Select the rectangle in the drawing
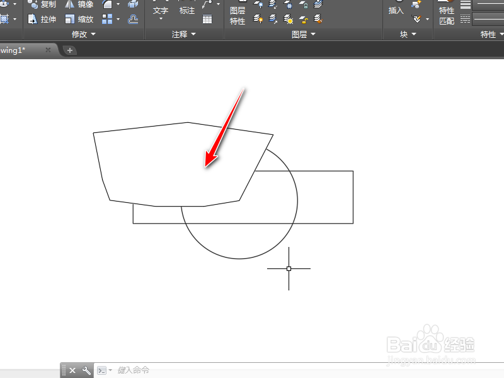 (353, 197)
